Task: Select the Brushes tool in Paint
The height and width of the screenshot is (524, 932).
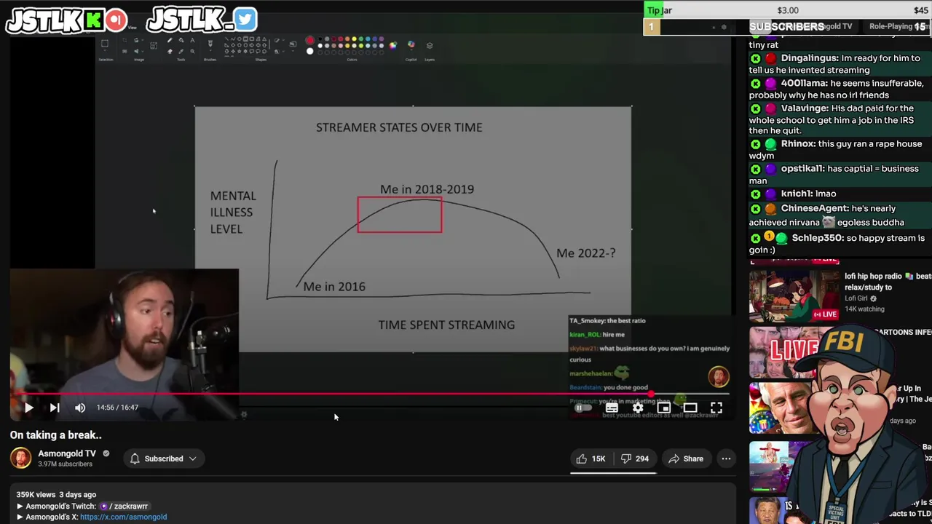Action: tap(210, 43)
